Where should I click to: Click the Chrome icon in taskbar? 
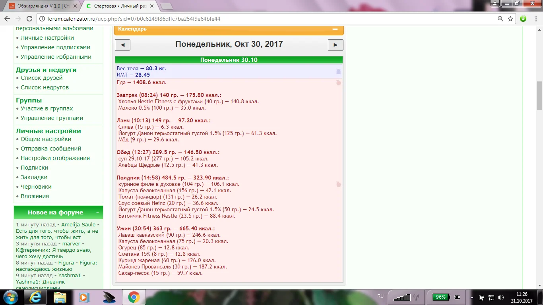[134, 297]
